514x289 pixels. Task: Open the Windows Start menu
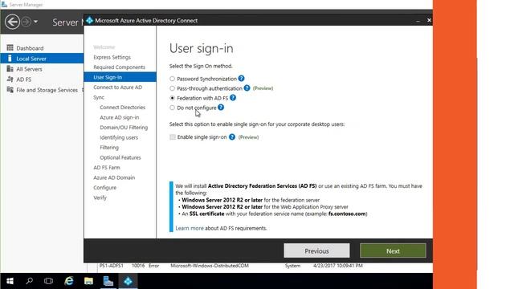coord(10,281)
